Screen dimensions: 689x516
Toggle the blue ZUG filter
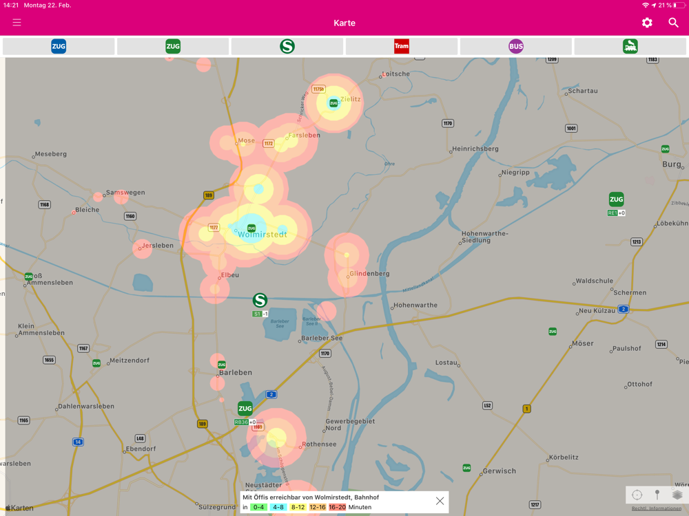[59, 46]
